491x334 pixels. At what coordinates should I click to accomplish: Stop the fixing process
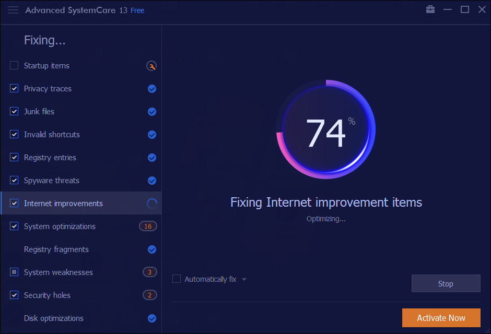[x=446, y=283]
